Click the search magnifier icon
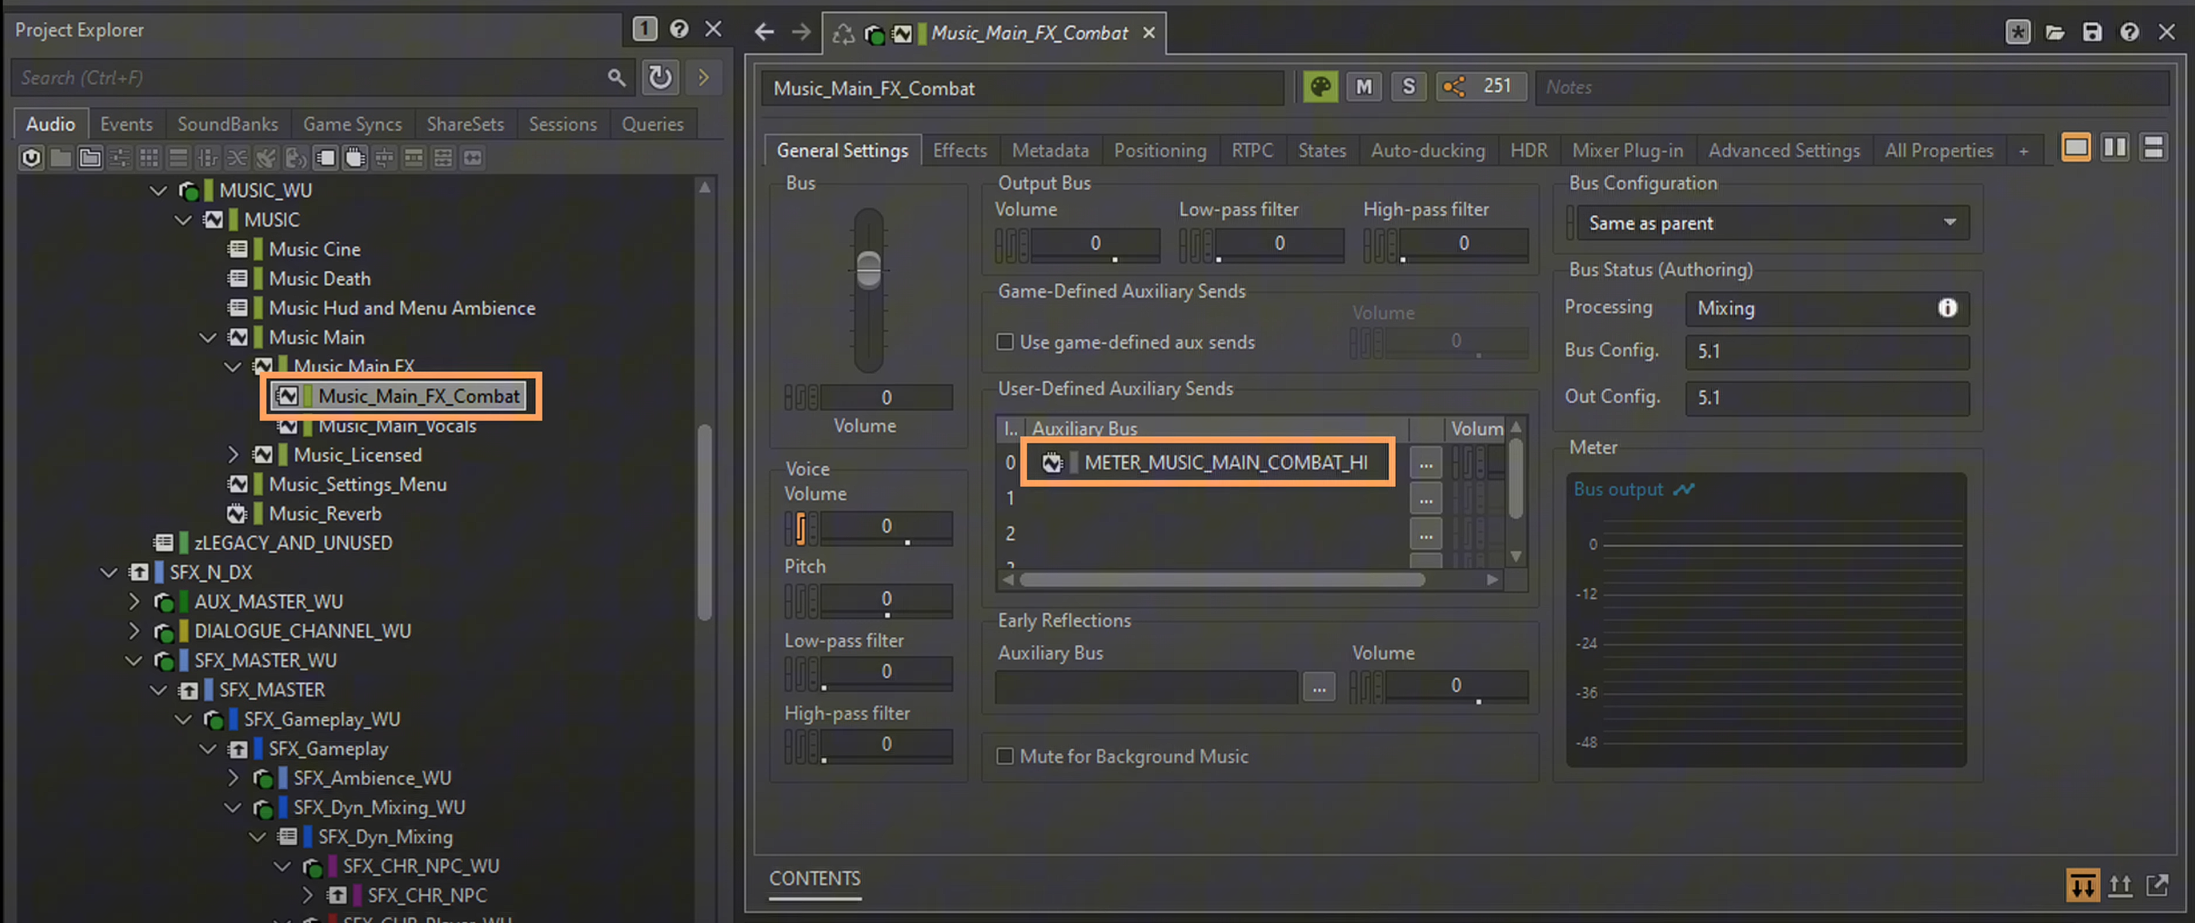 [616, 77]
